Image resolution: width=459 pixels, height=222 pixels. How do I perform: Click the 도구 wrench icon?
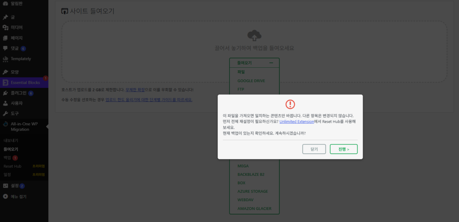(5, 113)
